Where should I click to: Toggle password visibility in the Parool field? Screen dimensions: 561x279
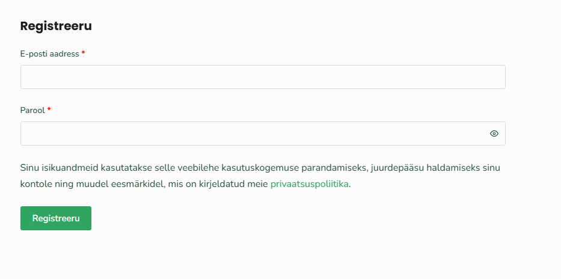(494, 133)
